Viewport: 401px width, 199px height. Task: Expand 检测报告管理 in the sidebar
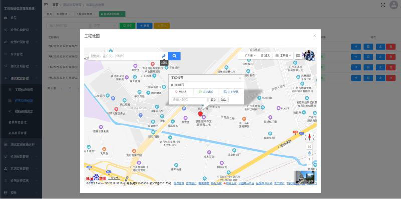click(x=21, y=156)
